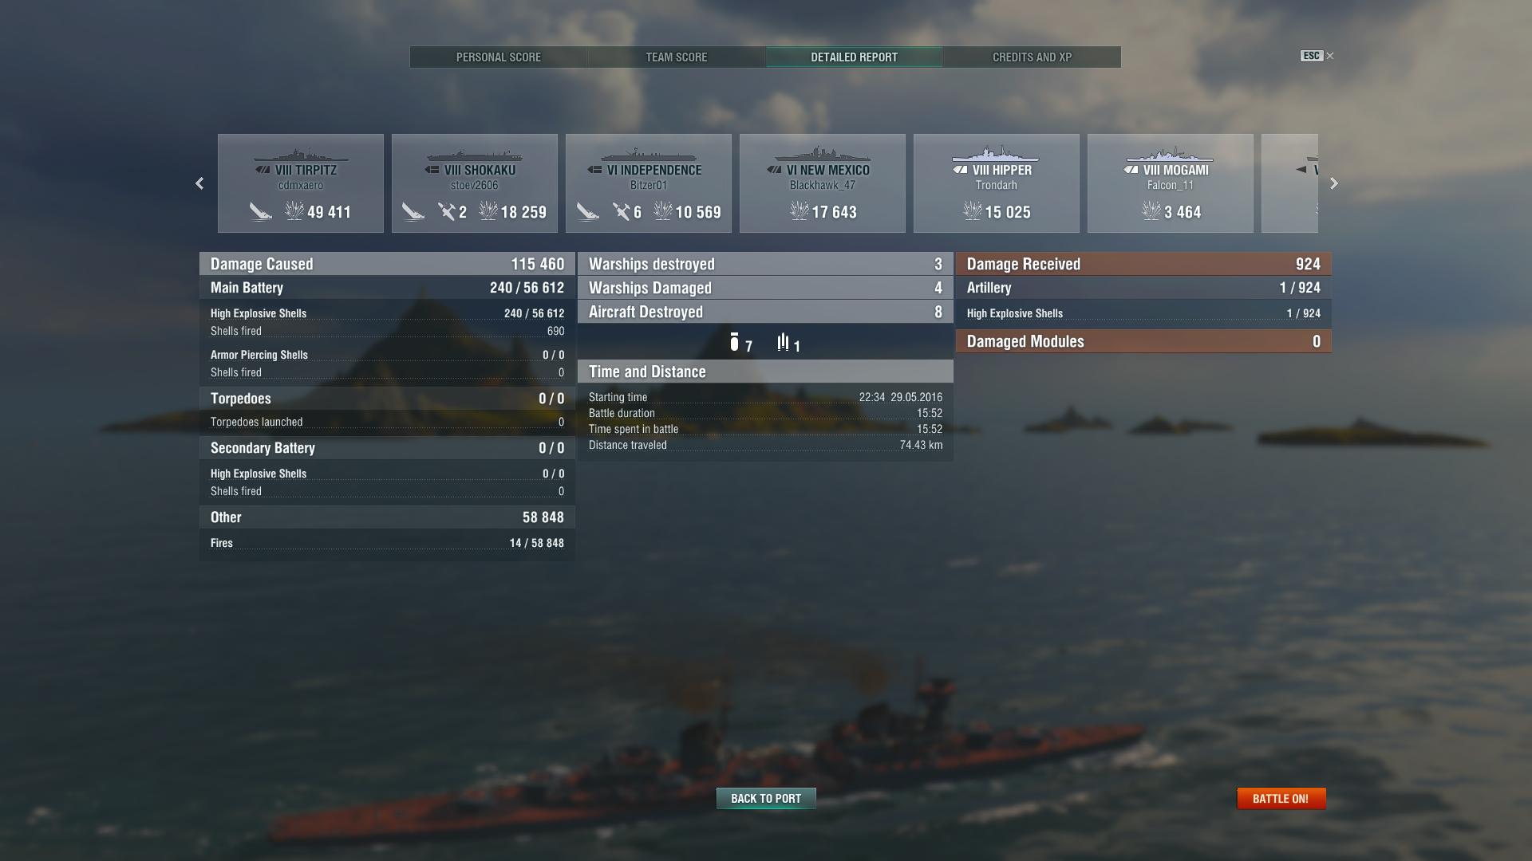The height and width of the screenshot is (861, 1532).
Task: Switch to the Team Score tab
Action: click(x=677, y=57)
